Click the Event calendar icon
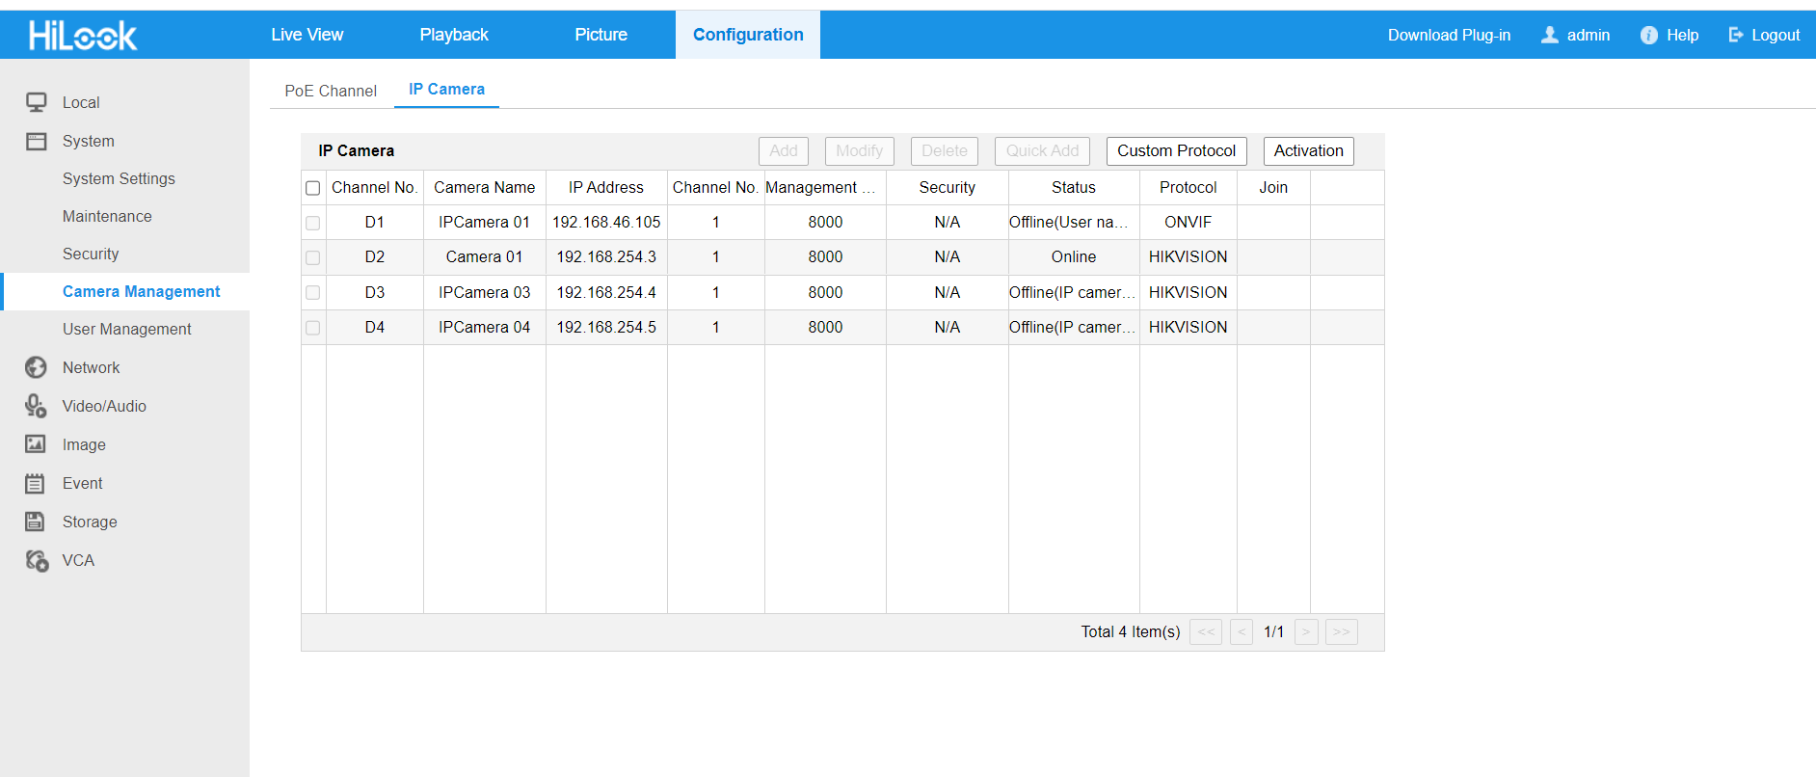The image size is (1816, 777). [36, 483]
